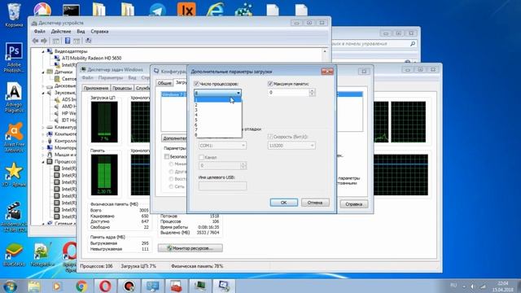Toggle the 'Канал' checkbox
The image size is (521, 293).
tap(201, 157)
